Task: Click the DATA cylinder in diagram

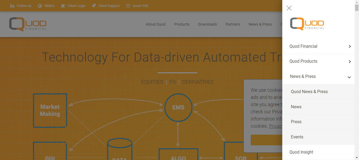Action: pyautogui.click(x=120, y=149)
